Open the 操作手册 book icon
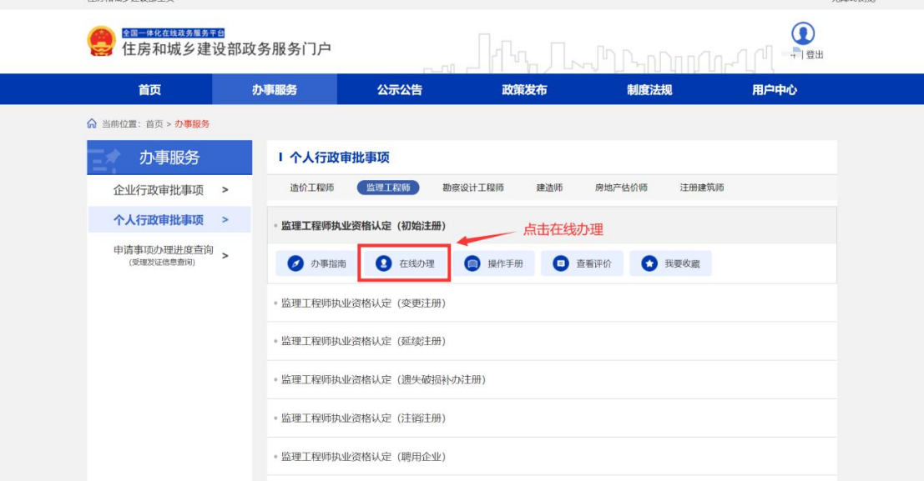 pyautogui.click(x=472, y=263)
